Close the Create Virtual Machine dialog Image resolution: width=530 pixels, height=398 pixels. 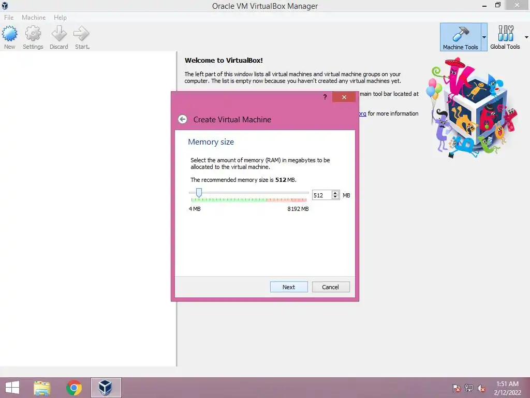(344, 97)
